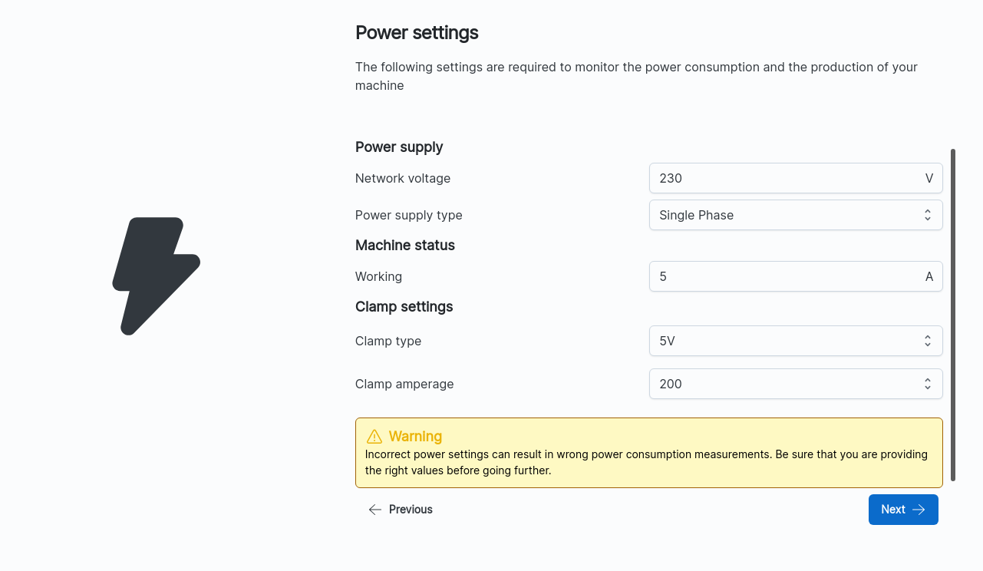The image size is (983, 571).
Task: Click the vertical scrollbar beside the settings form
Action: [953, 315]
